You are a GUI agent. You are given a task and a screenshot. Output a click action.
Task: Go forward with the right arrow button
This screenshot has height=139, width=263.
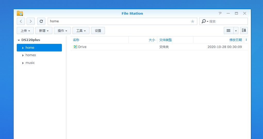tap(31, 21)
